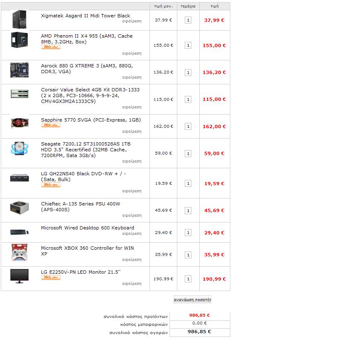348x339 pixels.
Task: Open the Sapphire 5770 graphics card image
Action: [19, 123]
